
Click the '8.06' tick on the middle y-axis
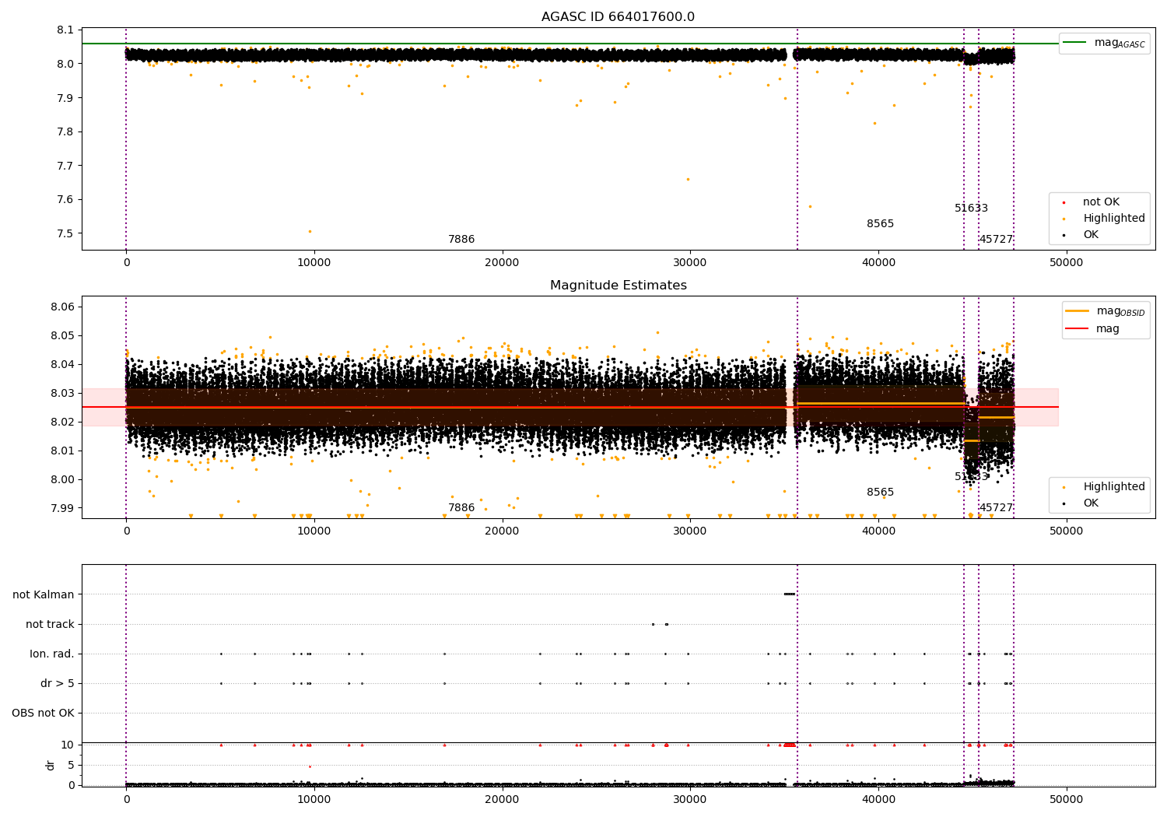[x=63, y=307]
